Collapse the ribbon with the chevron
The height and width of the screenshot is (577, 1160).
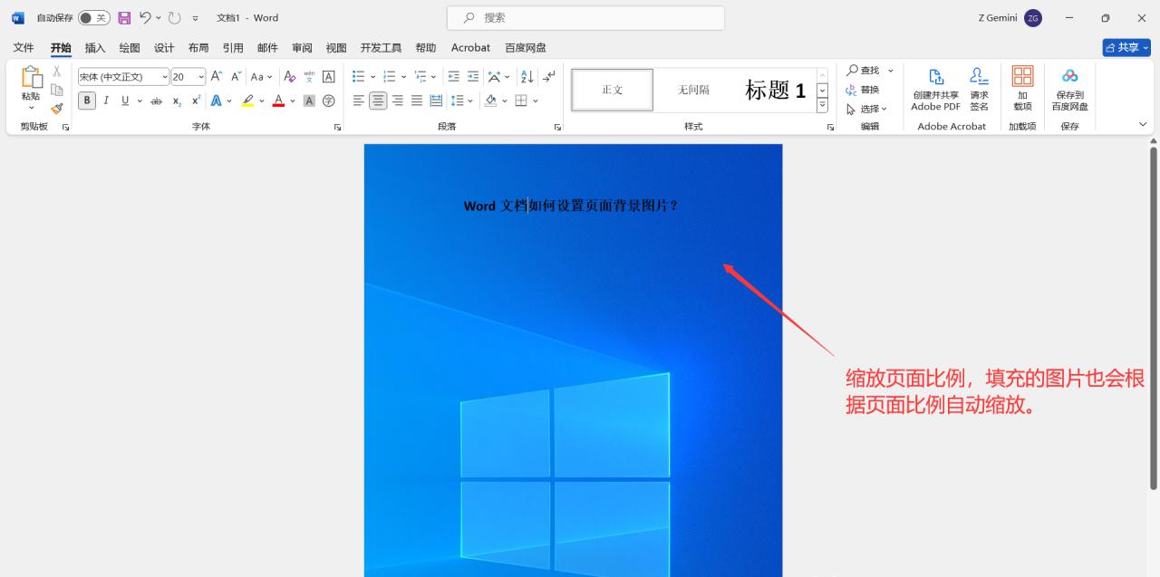1143,124
